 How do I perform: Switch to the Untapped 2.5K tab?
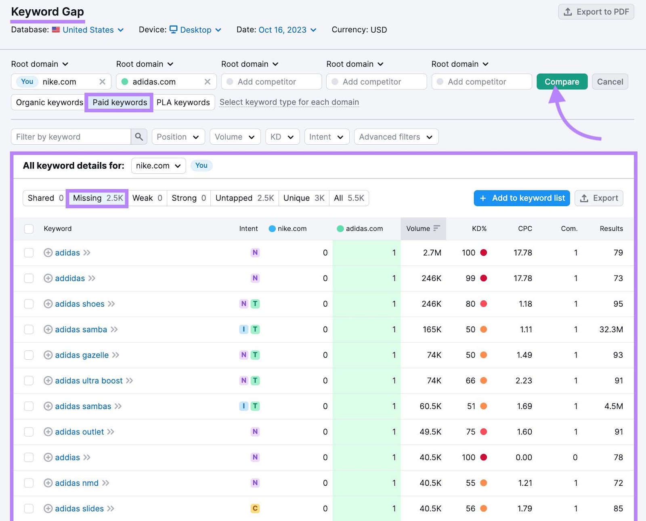(x=245, y=198)
